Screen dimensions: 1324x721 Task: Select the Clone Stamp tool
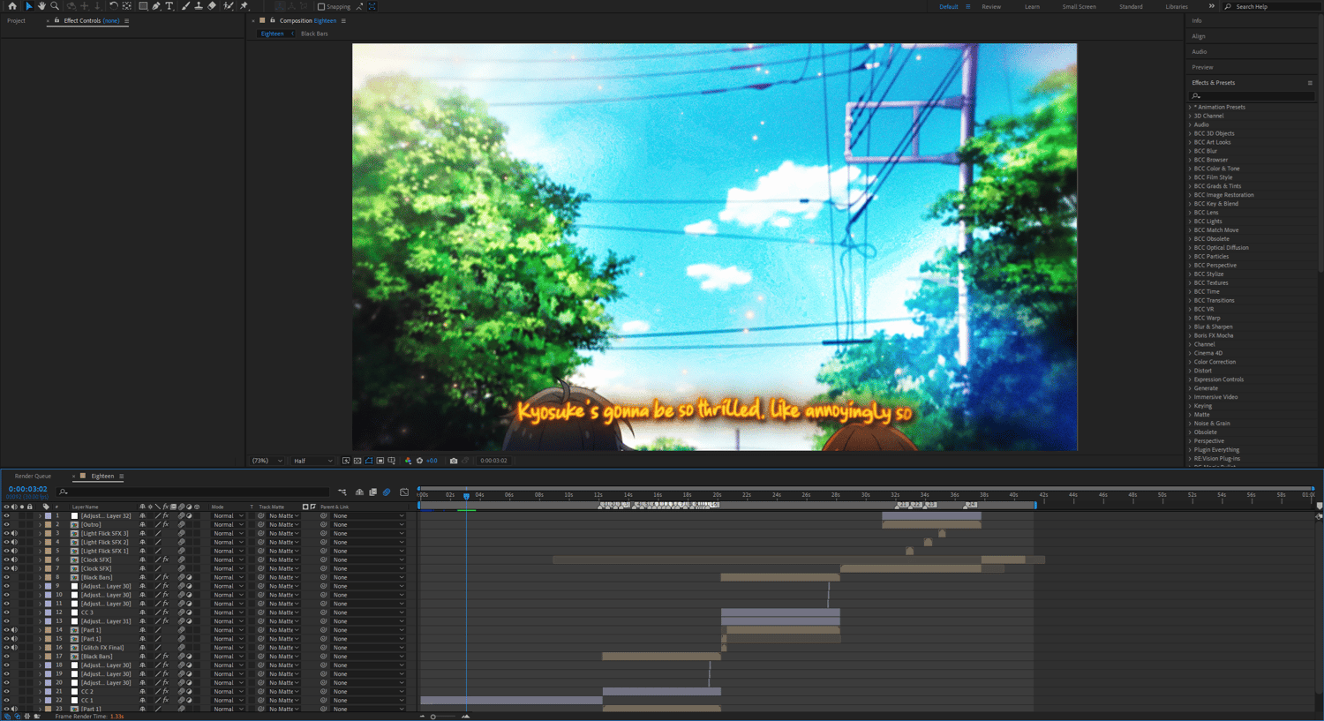[199, 6]
